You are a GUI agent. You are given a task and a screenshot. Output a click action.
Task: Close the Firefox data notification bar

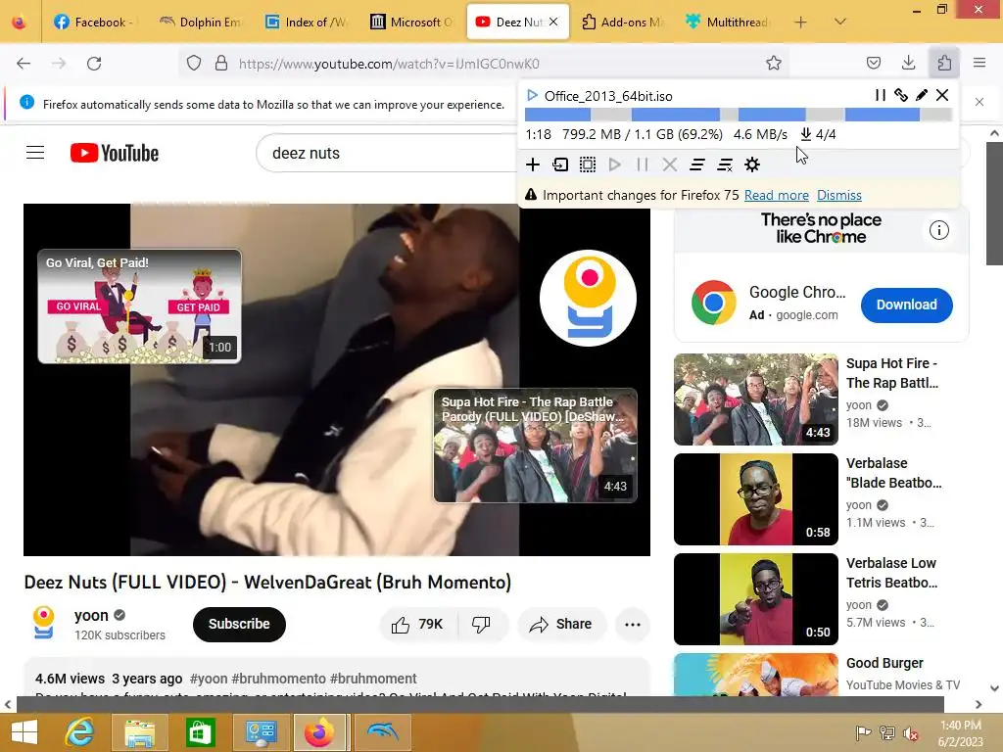pos(979,102)
